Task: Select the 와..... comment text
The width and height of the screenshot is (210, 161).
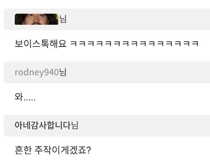Action: [25, 97]
